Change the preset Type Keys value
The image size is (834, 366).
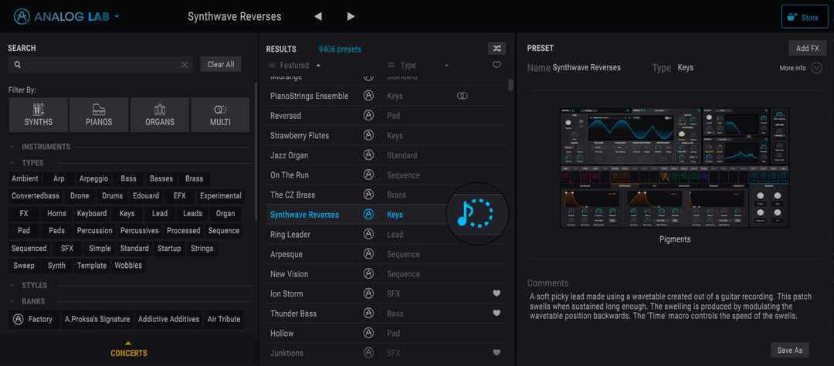tap(685, 68)
